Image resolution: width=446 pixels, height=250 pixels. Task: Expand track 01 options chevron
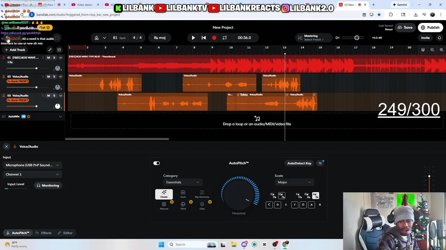pos(61,58)
